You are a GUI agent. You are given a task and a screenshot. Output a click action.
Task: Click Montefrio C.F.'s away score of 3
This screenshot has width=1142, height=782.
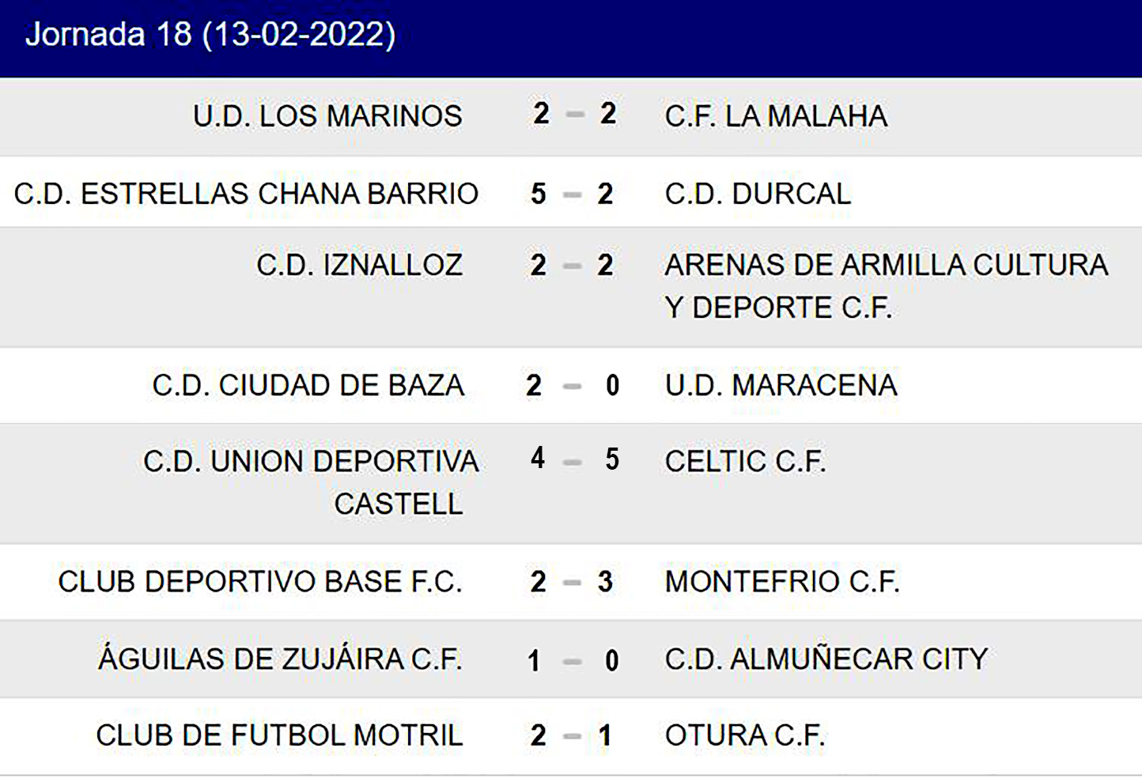(605, 582)
